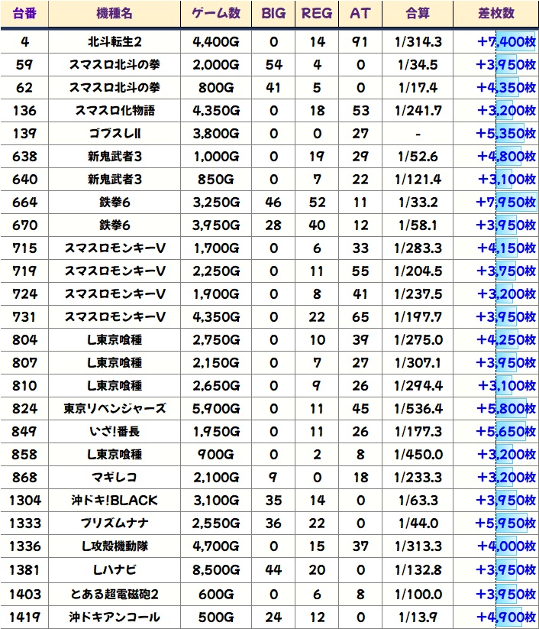Click the ゲーム数 column header
539x629 pixels.
(x=216, y=14)
